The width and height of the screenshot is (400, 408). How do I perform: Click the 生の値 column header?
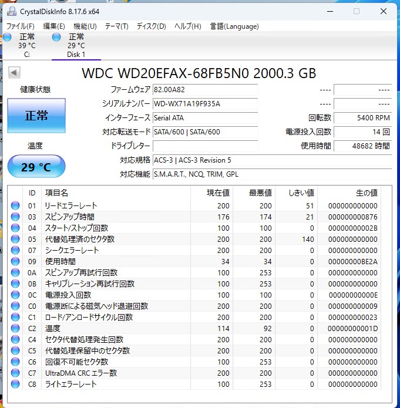(x=367, y=193)
